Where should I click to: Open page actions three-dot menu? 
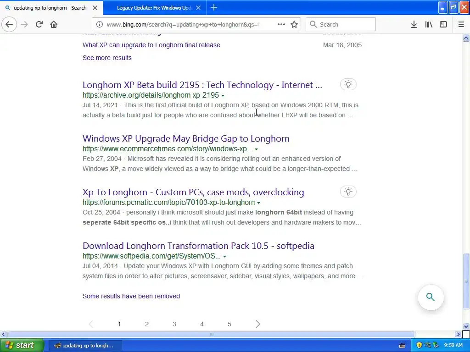[281, 24]
